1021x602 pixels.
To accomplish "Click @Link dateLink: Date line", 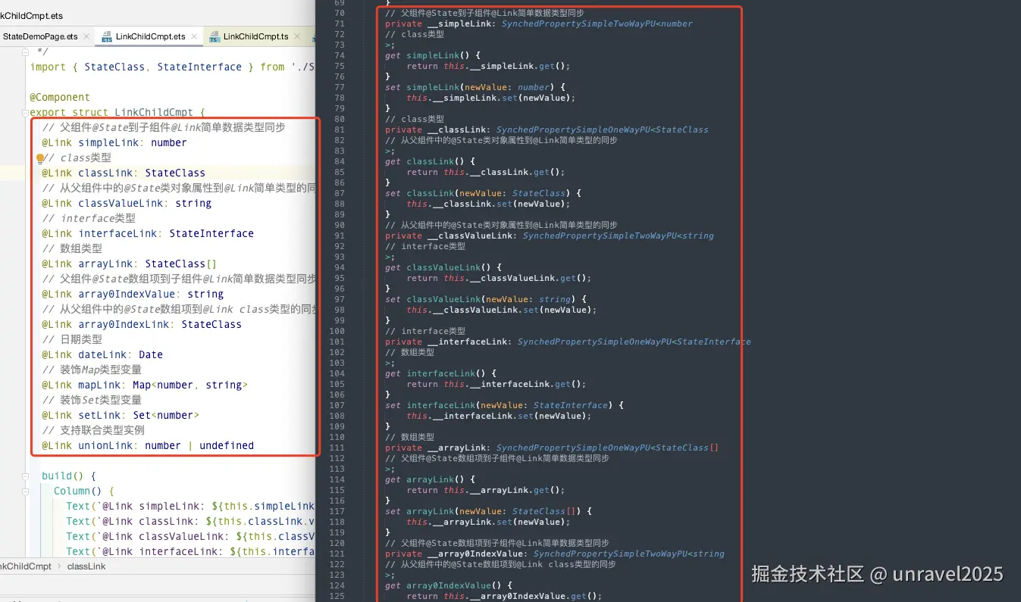I will point(102,354).
